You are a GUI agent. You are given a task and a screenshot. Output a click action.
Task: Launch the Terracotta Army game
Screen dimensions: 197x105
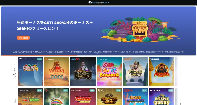pyautogui.click(x=109, y=97)
